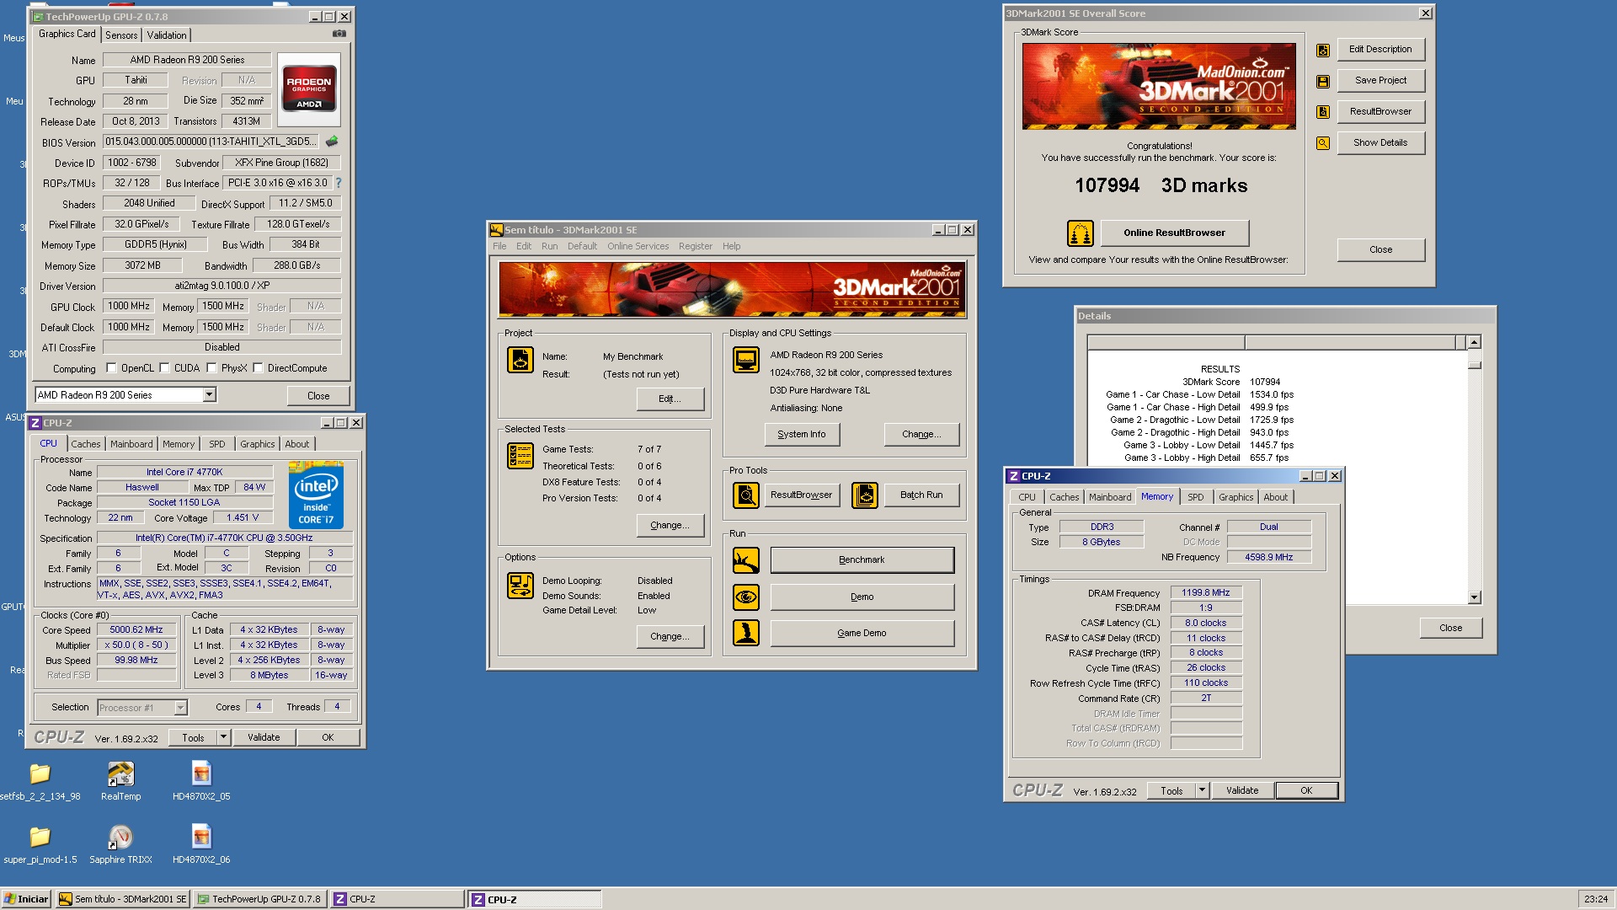
Task: Open the Caches tab in left CPU-Z
Action: click(x=85, y=444)
